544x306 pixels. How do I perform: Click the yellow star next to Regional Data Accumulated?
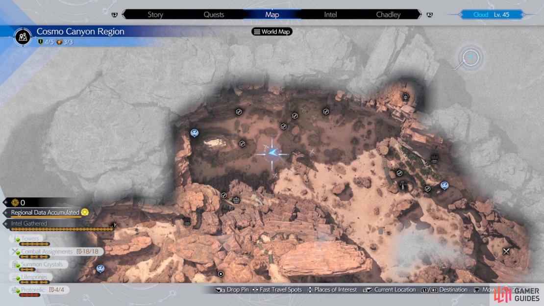(x=85, y=212)
